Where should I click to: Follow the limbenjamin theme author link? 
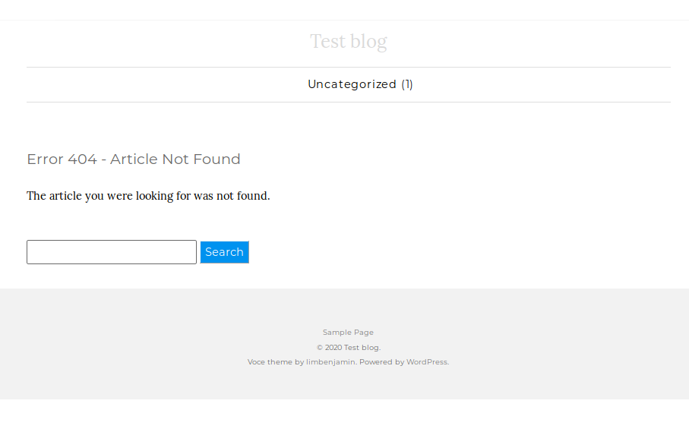point(330,362)
